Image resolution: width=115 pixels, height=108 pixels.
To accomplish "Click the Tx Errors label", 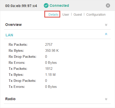I will 17,87.
